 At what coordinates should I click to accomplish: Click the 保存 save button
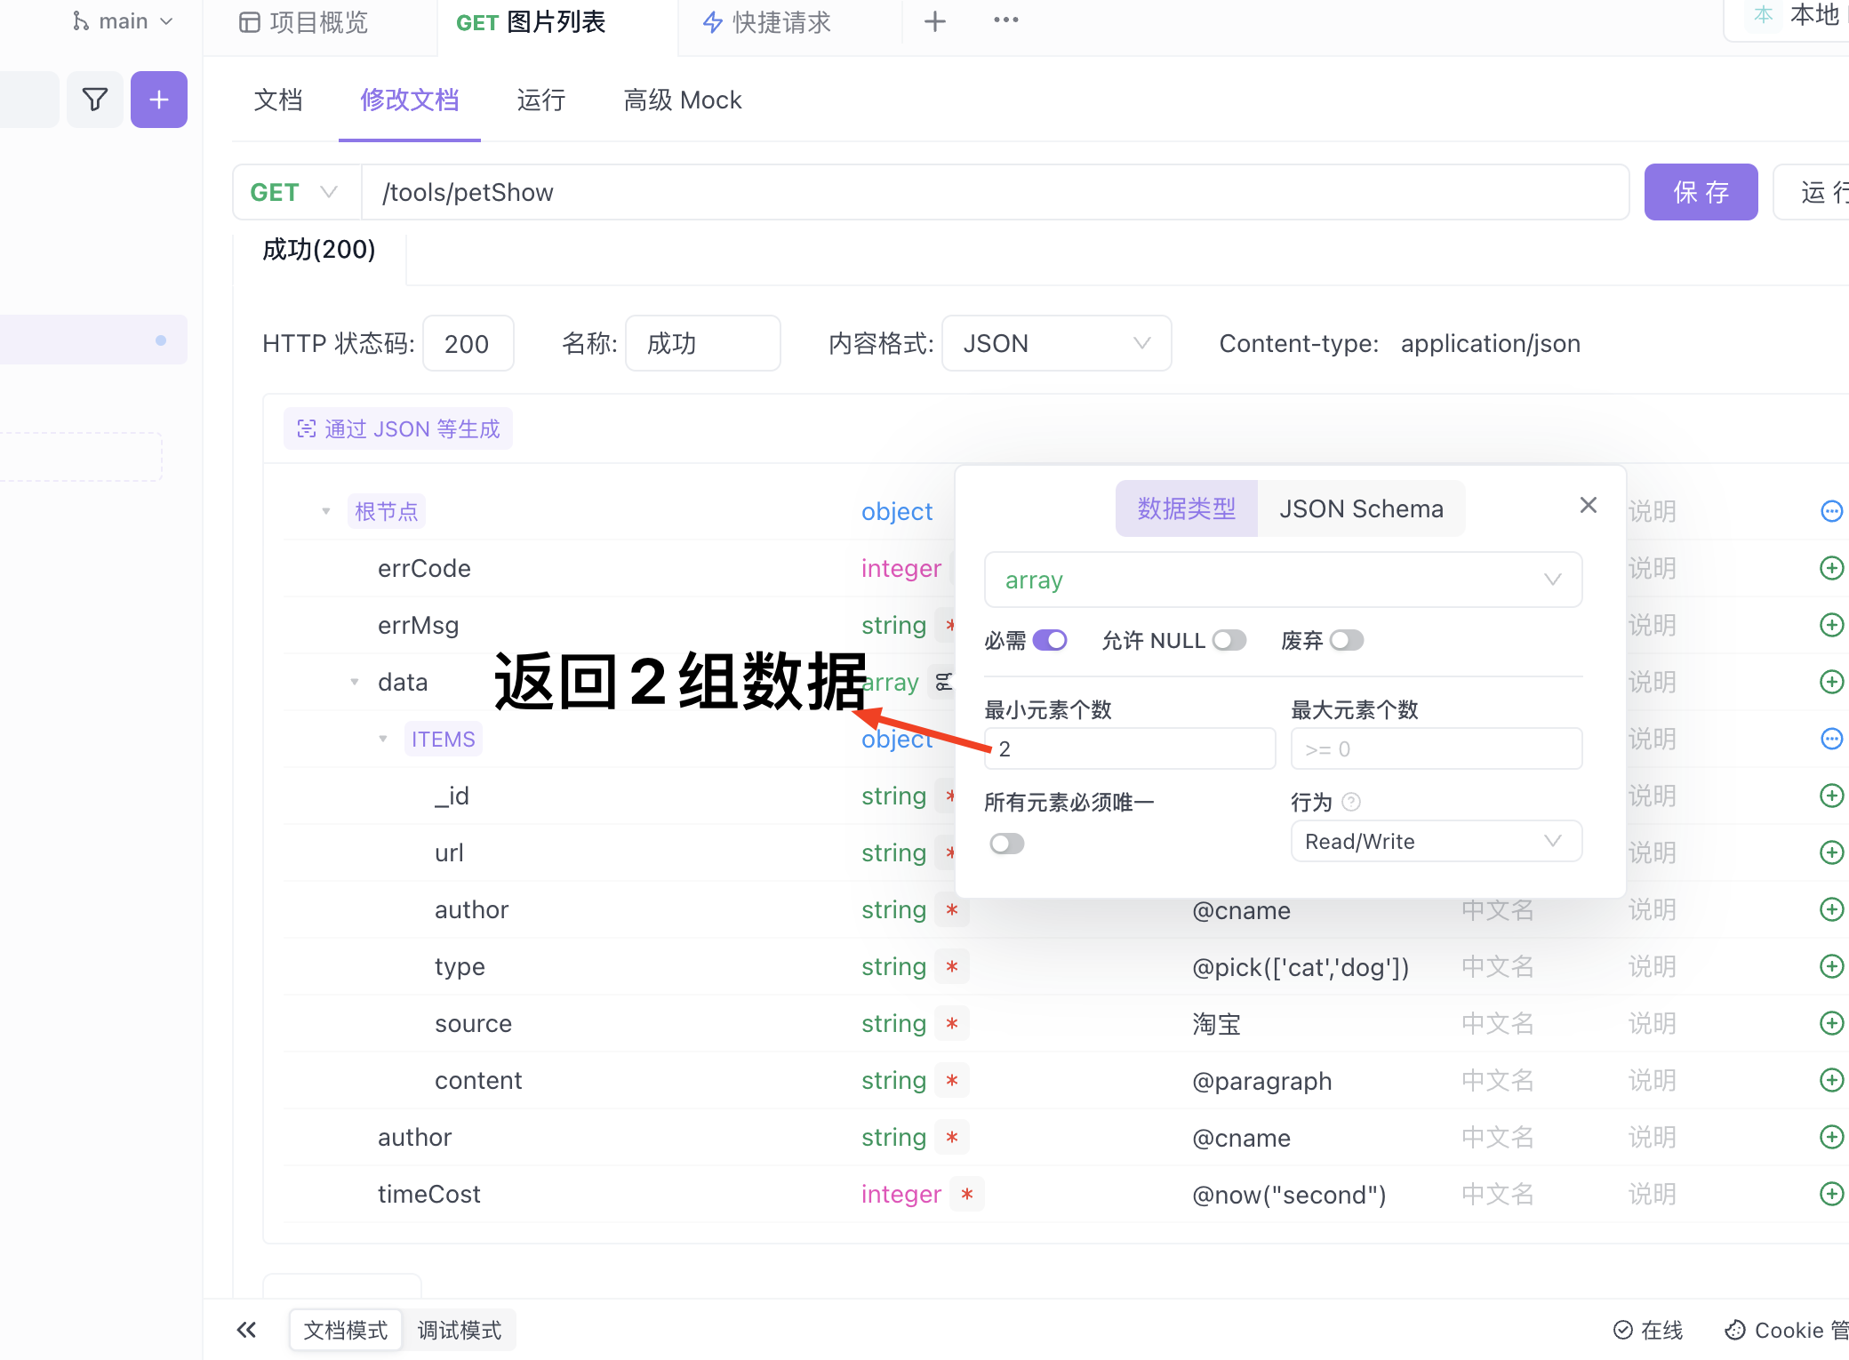click(x=1701, y=192)
